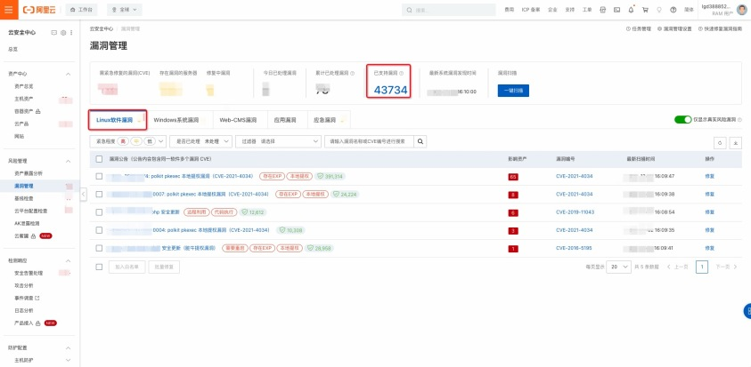Click the vulnerability search magnifier button
Screen dimensions: 751x367
[x=420, y=141]
